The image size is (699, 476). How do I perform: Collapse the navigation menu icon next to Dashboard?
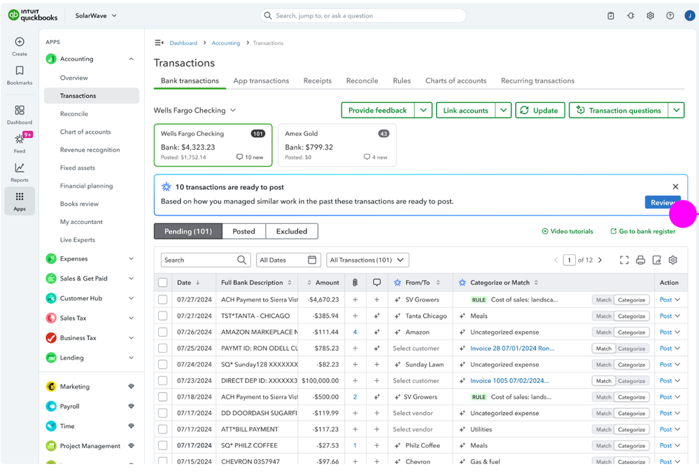tap(159, 43)
